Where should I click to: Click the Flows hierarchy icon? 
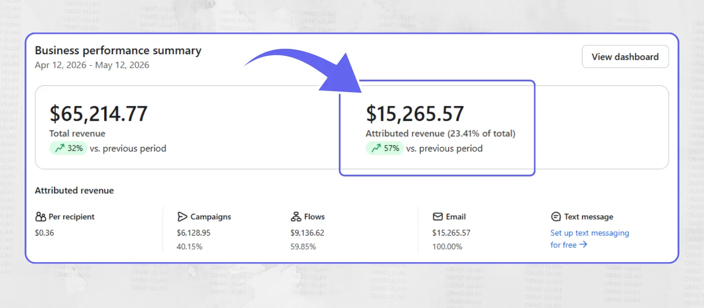click(x=296, y=216)
